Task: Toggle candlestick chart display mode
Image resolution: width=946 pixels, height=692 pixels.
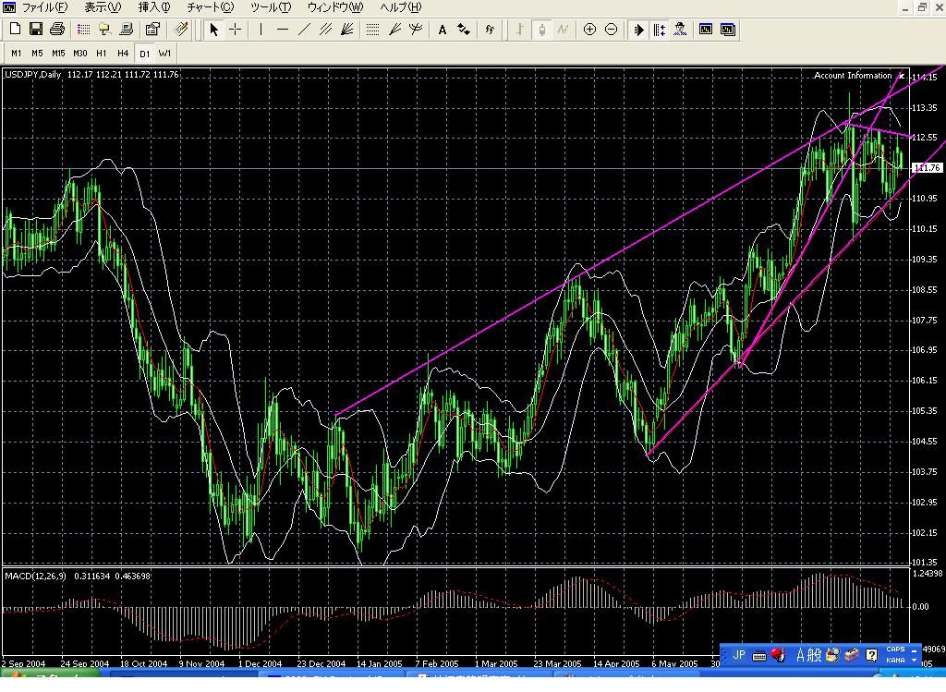Action: click(542, 30)
